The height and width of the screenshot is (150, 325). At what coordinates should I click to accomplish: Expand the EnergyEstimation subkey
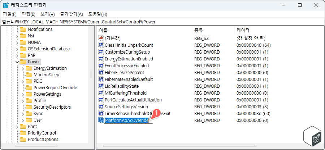[x=23, y=68]
